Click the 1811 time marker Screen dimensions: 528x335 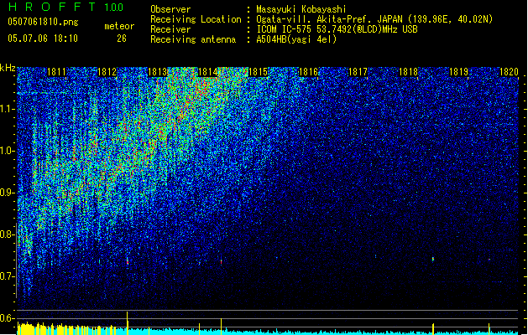click(56, 71)
